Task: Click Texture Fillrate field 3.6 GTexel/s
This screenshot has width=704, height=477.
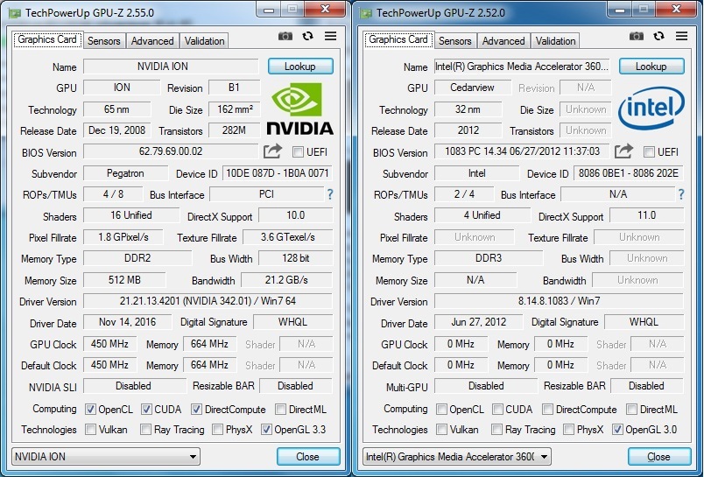Action: tap(288, 237)
